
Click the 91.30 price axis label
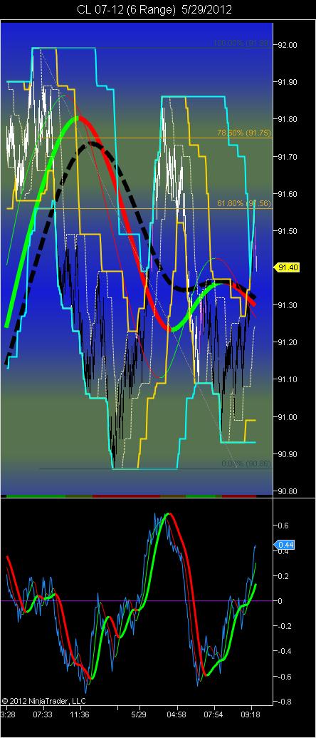click(287, 305)
